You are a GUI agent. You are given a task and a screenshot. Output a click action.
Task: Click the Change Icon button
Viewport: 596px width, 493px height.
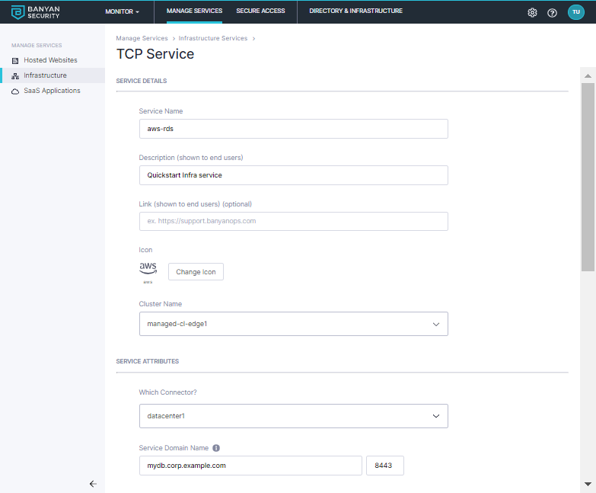click(x=196, y=272)
